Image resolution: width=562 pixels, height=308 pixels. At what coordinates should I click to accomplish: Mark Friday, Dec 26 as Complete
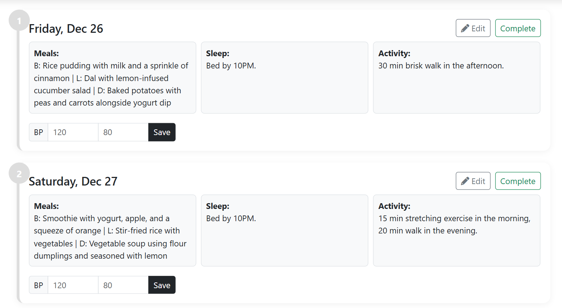517,28
